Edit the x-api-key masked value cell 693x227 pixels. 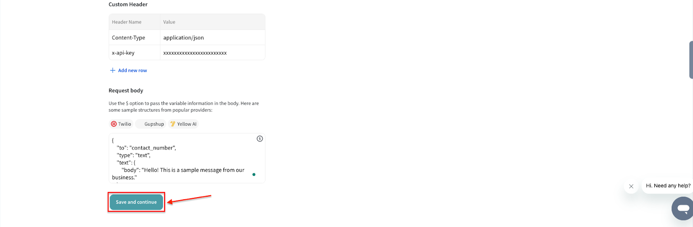click(195, 53)
